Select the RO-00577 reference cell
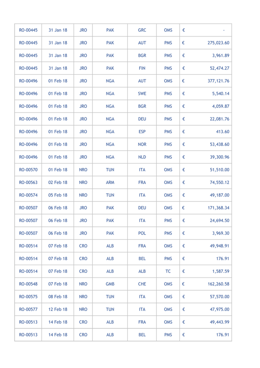260x368 pixels. 28,309
